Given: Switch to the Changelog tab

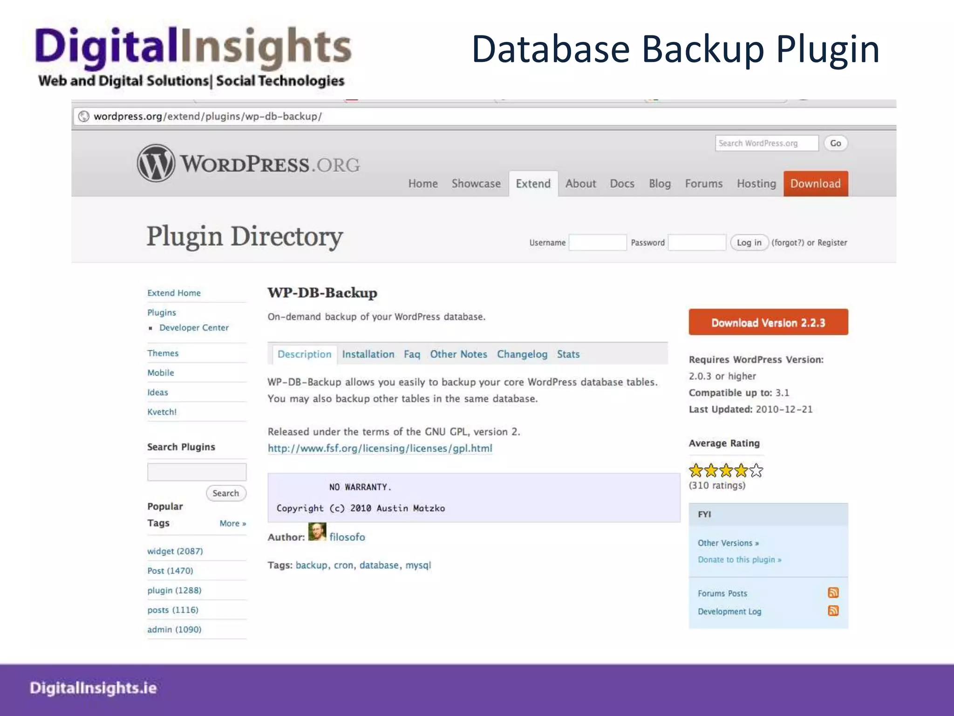Looking at the screenshot, I should [x=522, y=354].
